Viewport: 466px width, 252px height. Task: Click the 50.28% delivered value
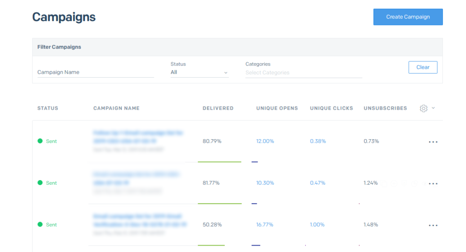point(212,225)
